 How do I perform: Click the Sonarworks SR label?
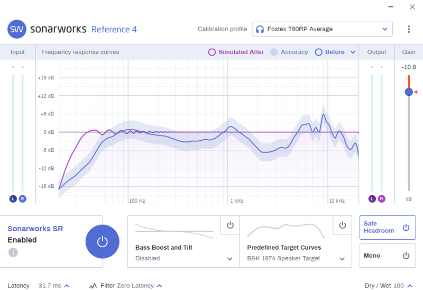pyautogui.click(x=35, y=229)
